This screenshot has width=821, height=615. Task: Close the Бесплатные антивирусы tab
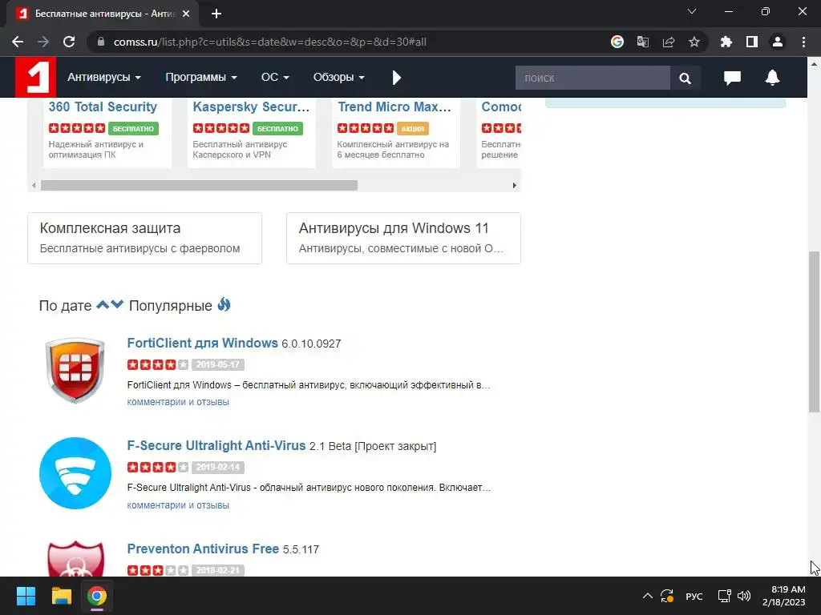tap(186, 14)
